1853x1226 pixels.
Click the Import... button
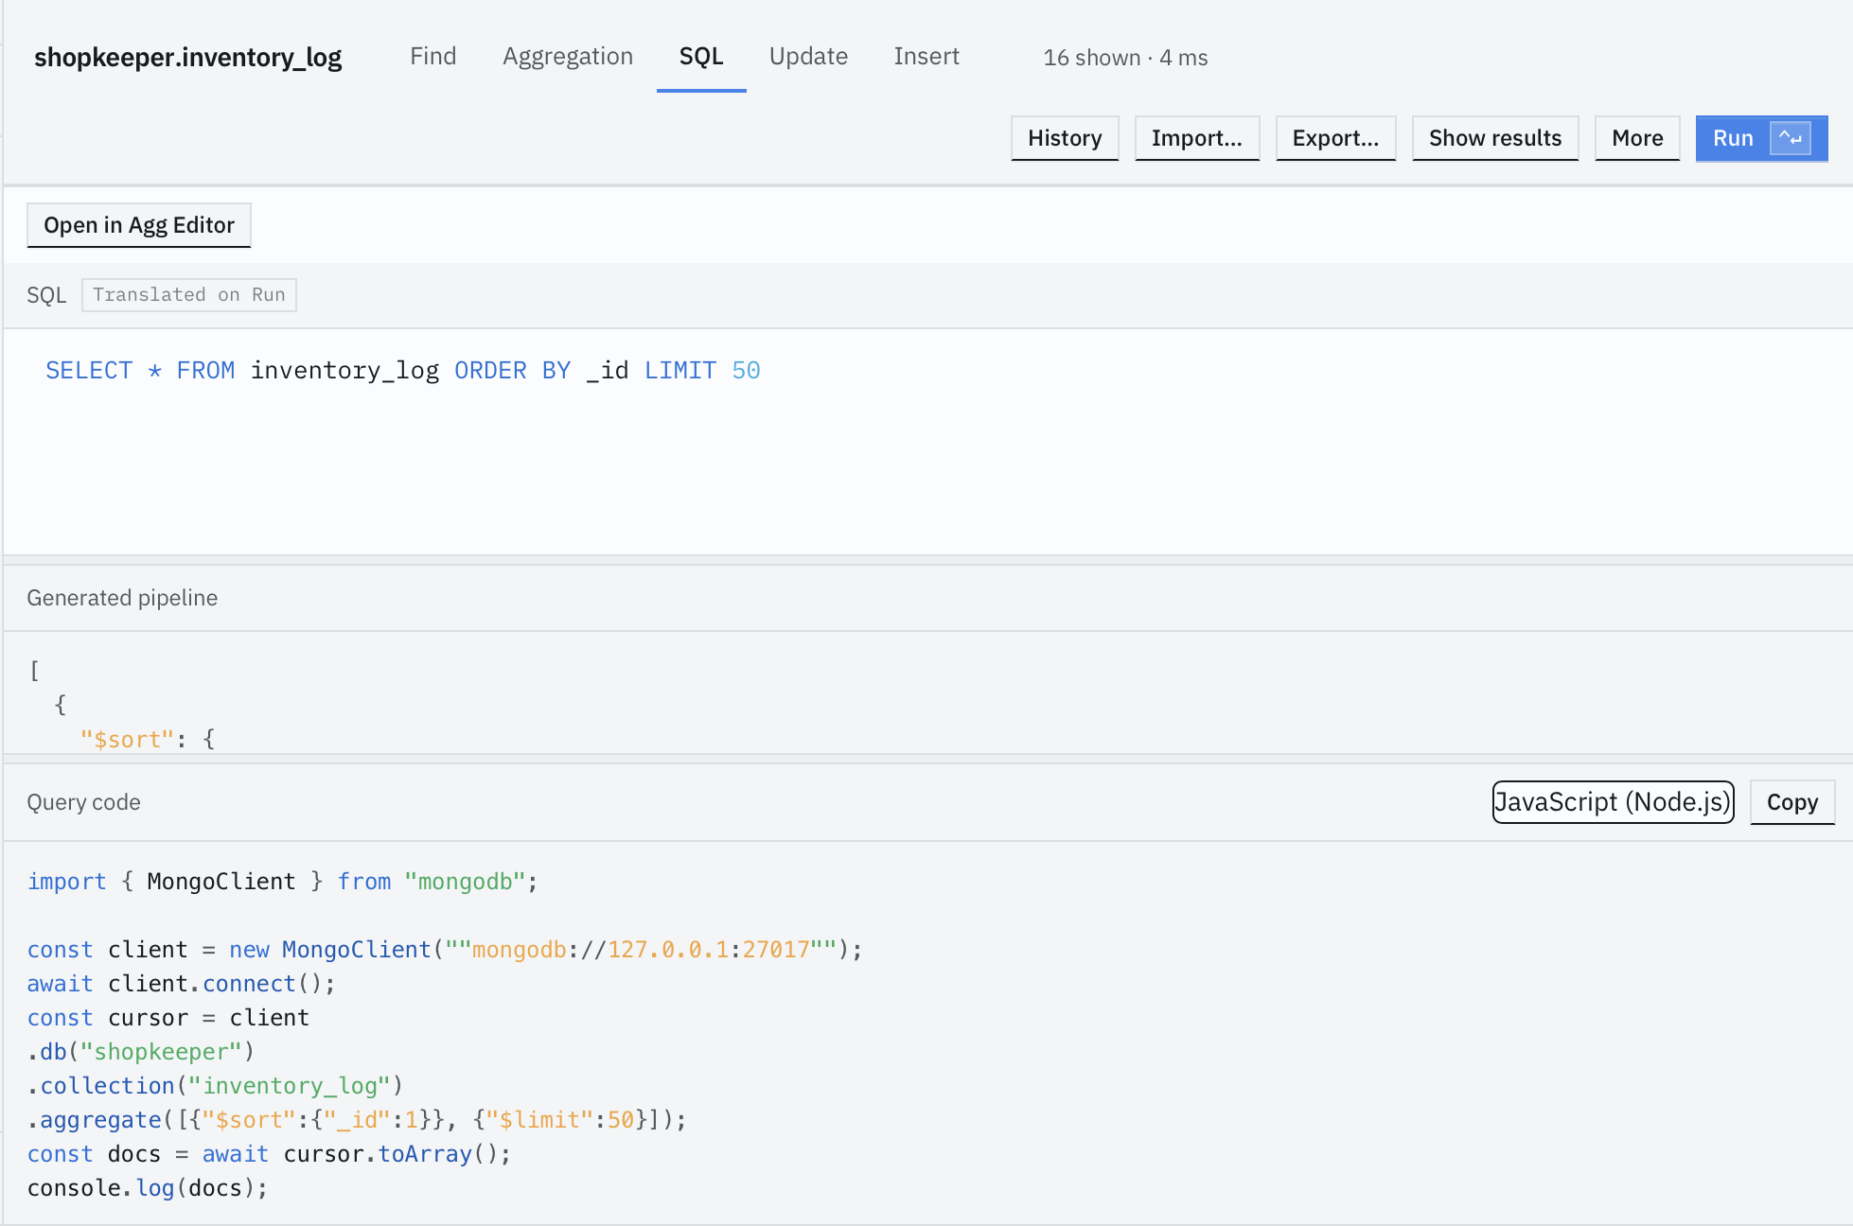pyautogui.click(x=1196, y=138)
